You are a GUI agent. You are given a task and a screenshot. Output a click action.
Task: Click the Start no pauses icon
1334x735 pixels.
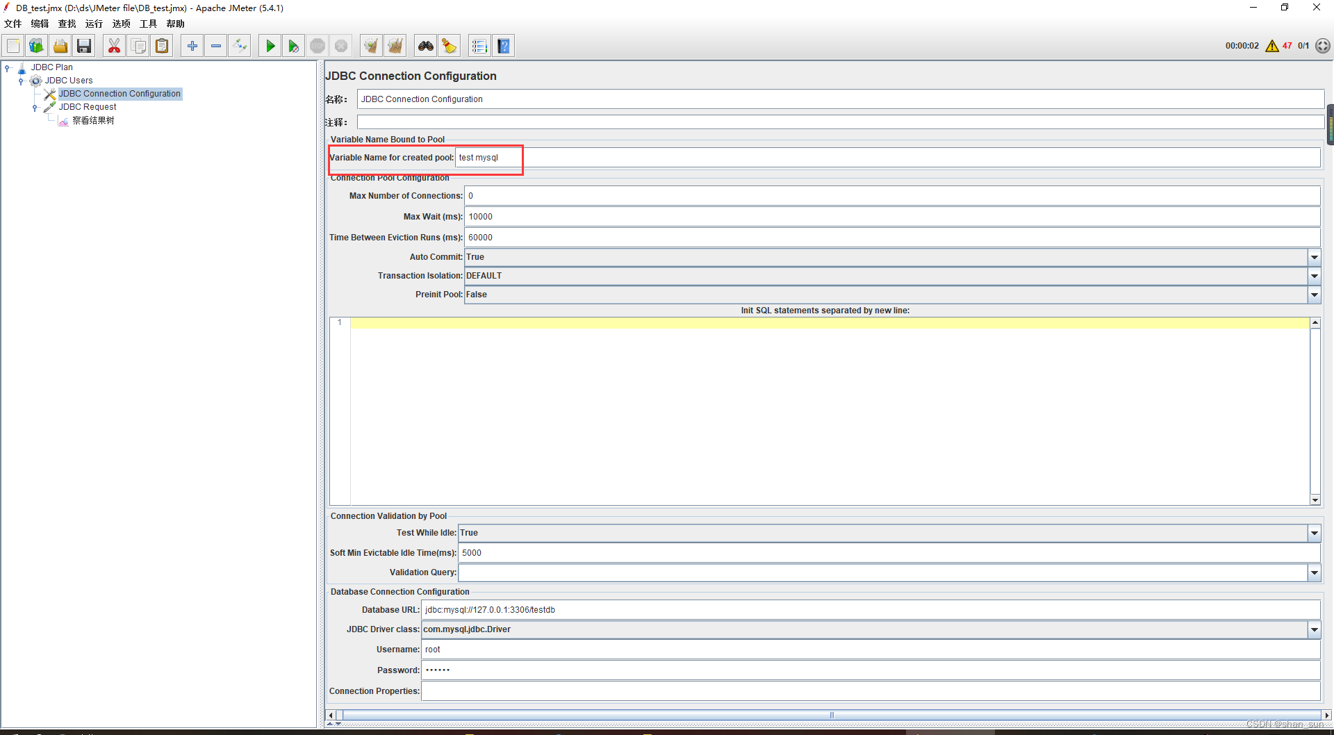tap(293, 45)
